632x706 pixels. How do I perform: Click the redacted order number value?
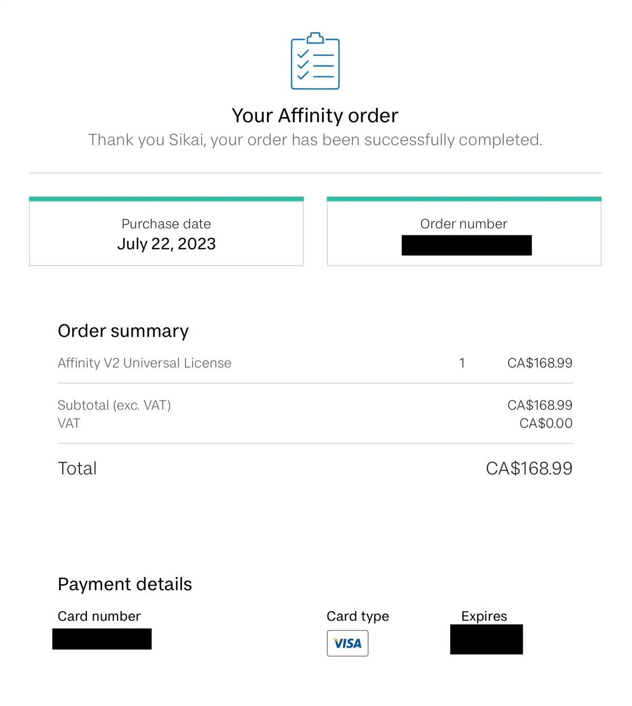[x=467, y=246]
